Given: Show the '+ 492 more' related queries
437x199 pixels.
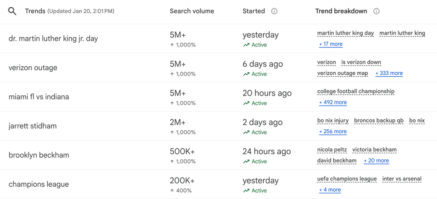Looking at the screenshot, I should (x=333, y=102).
